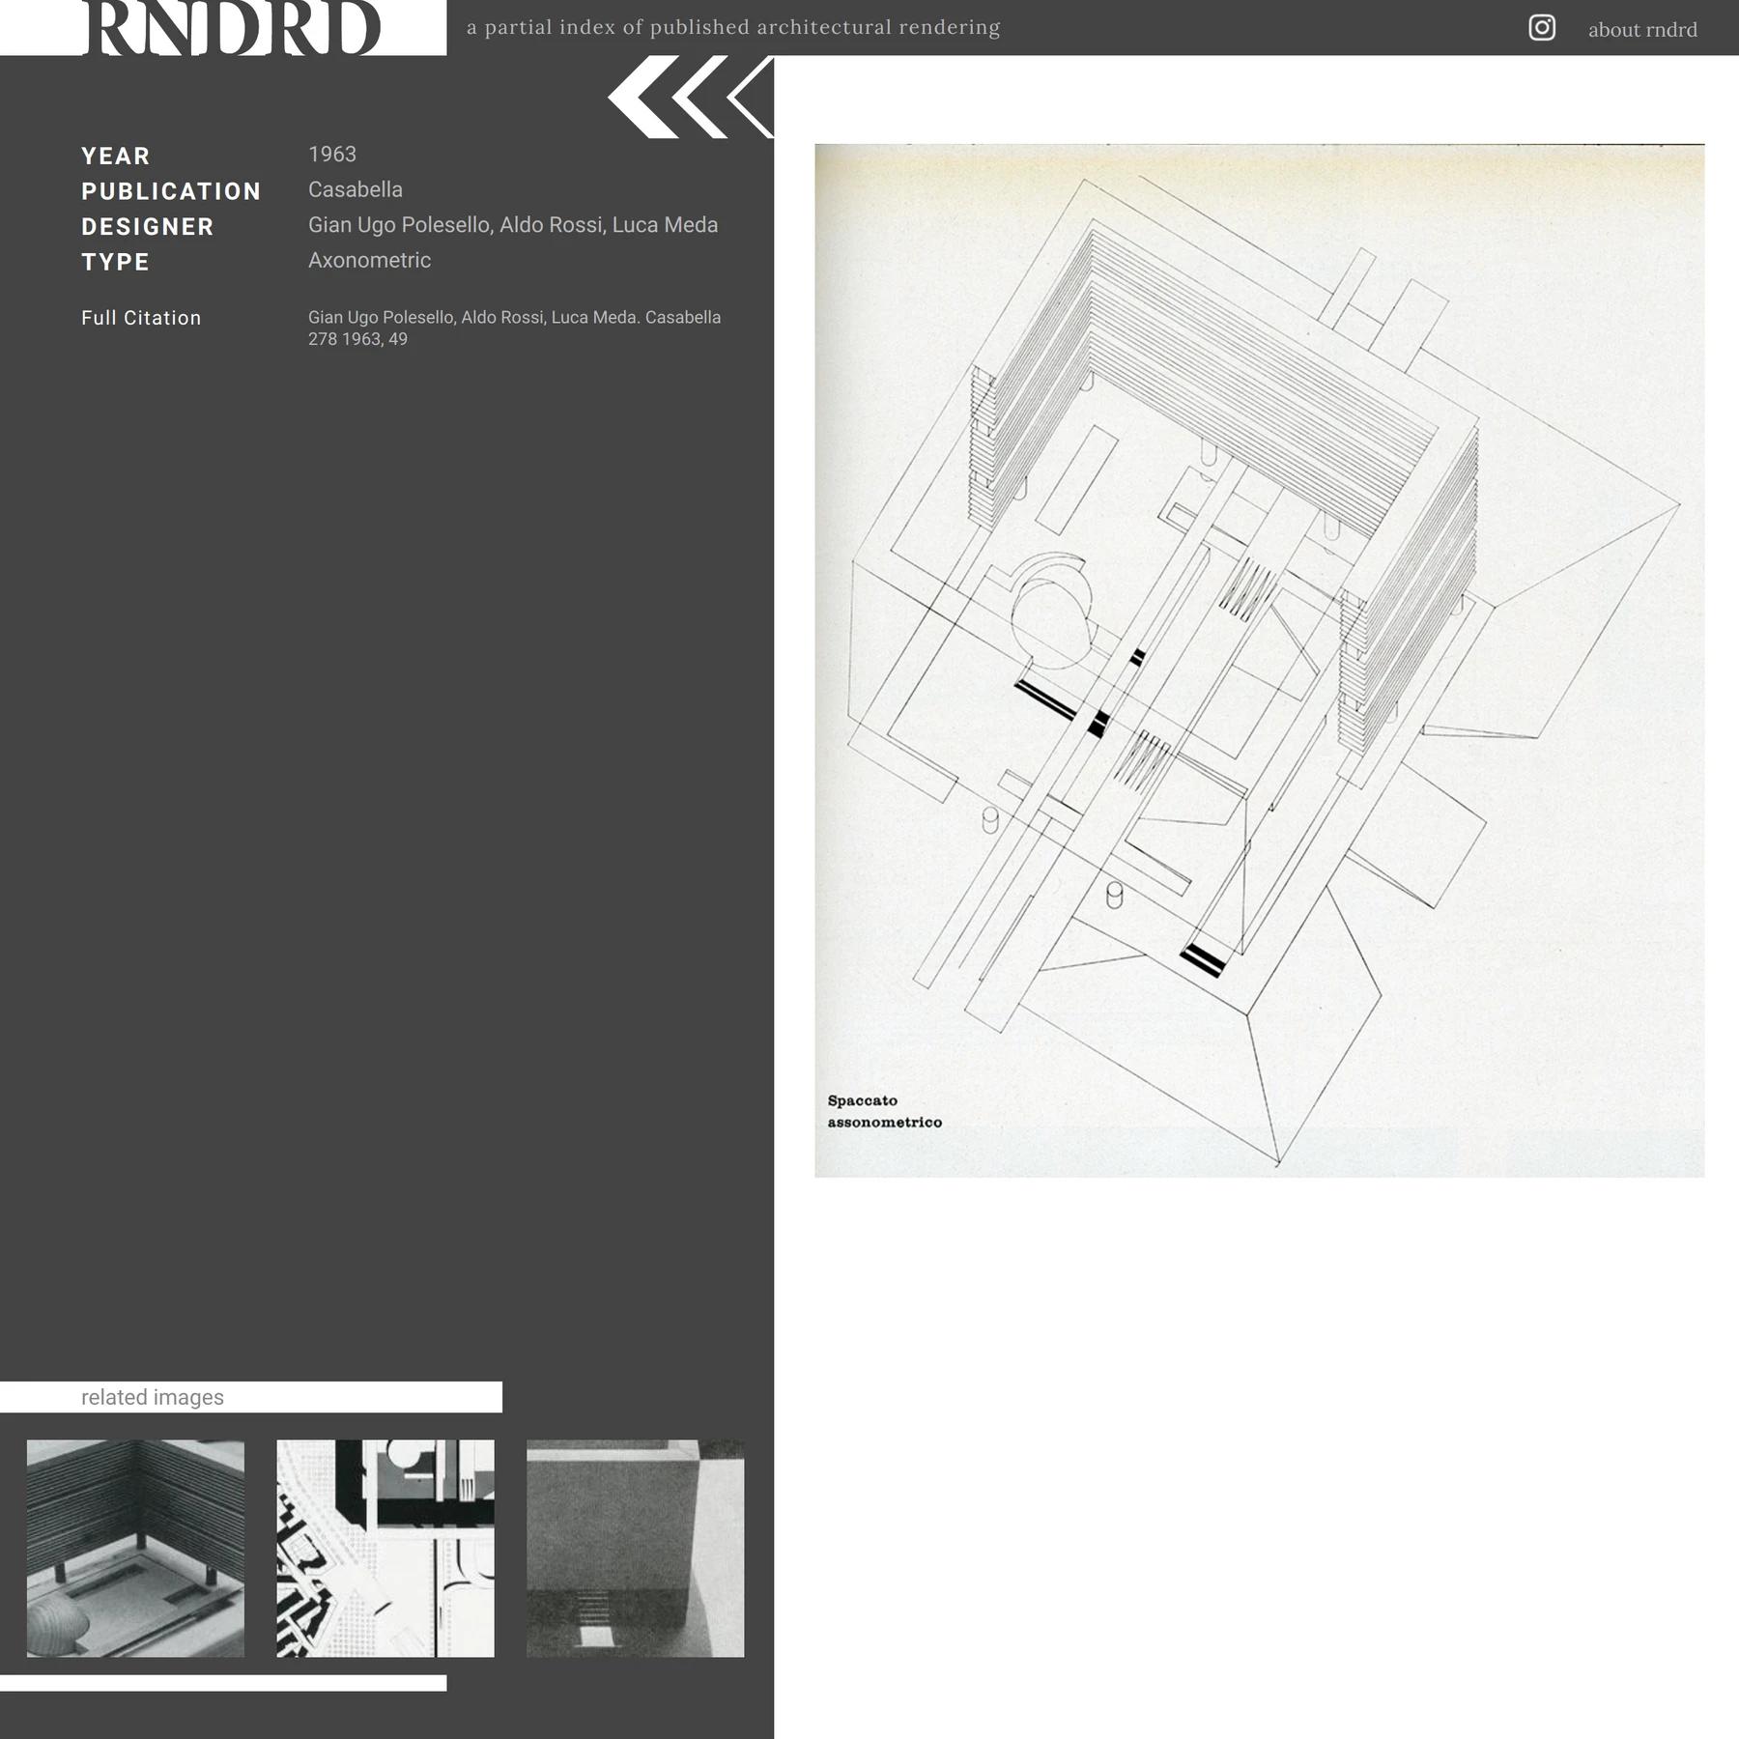Open designers Polesello, Rossi, Meda link

[x=513, y=225]
